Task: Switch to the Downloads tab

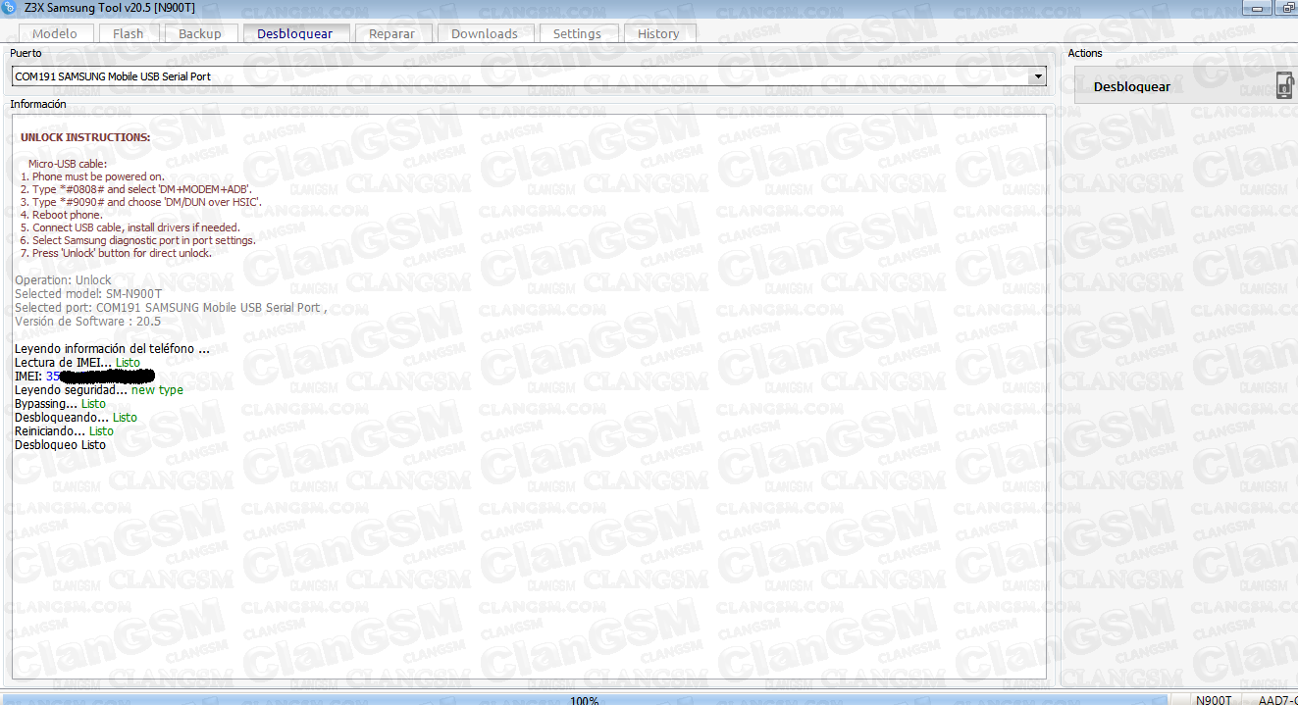Action: pyautogui.click(x=485, y=33)
